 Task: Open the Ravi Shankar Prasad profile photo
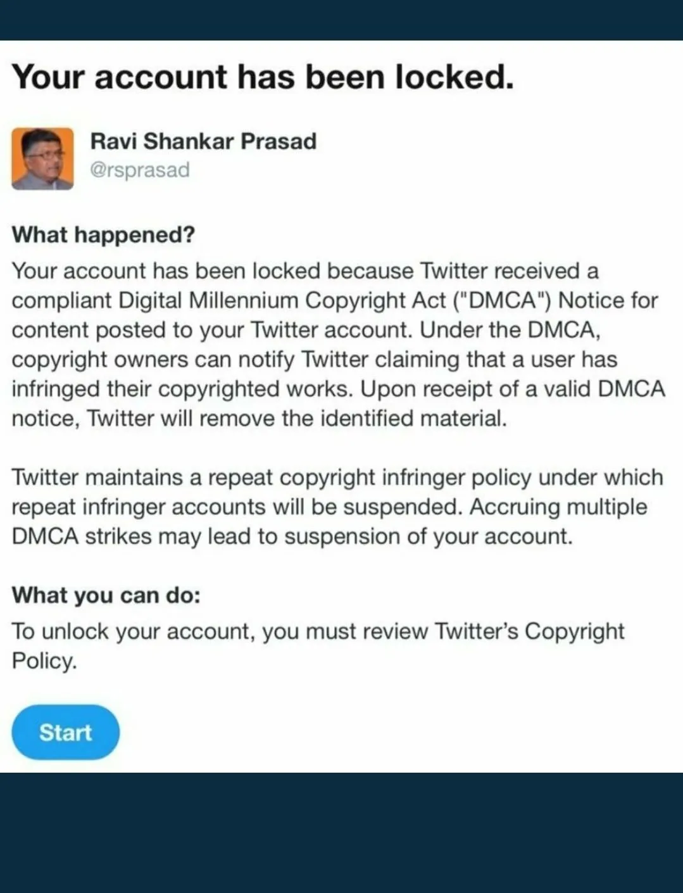click(x=42, y=158)
